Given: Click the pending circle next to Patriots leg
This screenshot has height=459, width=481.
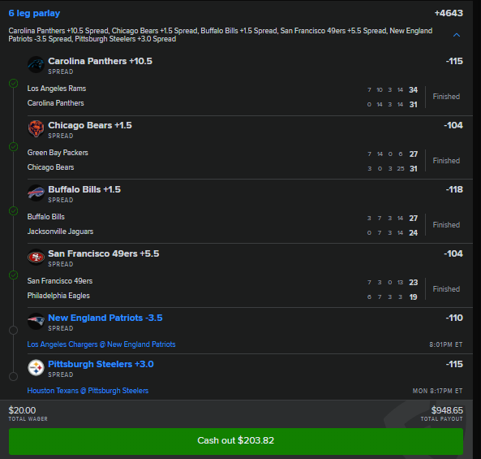Looking at the screenshot, I should coord(14,331).
